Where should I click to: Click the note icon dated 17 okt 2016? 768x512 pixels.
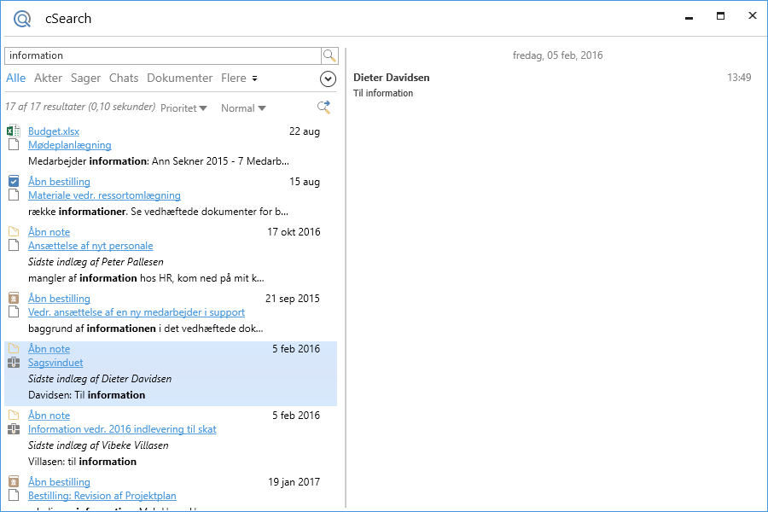tap(13, 232)
